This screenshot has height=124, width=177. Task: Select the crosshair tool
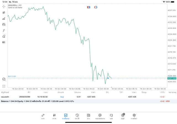[4, 6]
